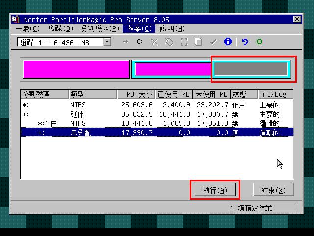Click the 作用 status cell
Image resolution: width=314 pixels, height=236 pixels.
238,105
